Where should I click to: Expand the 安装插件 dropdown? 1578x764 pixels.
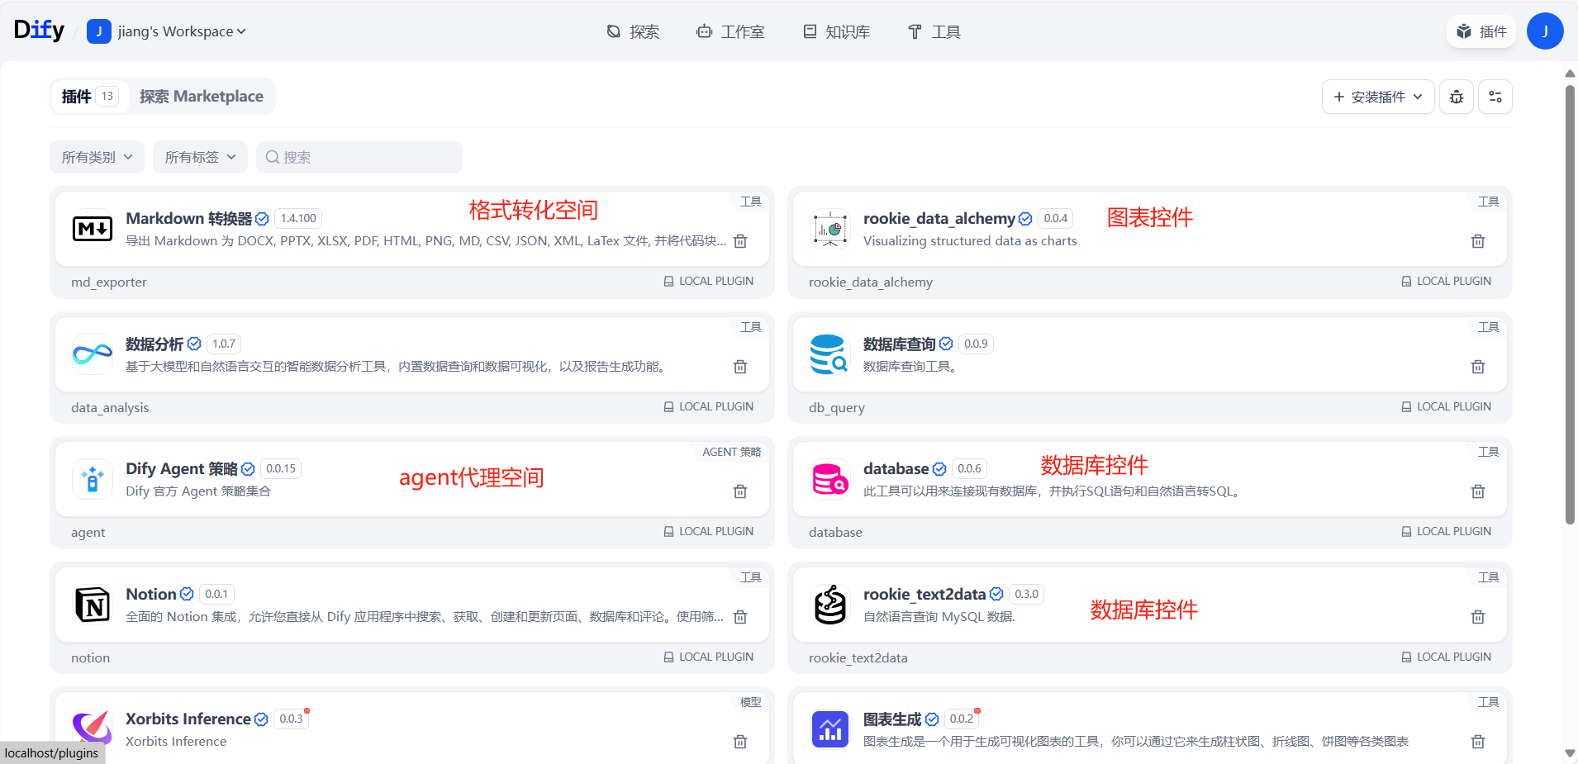1378,97
